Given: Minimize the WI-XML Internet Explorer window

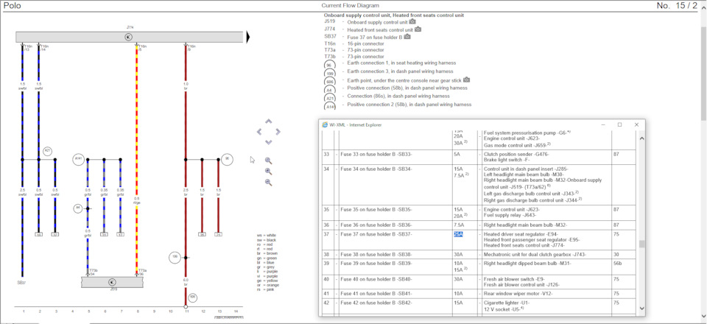Looking at the screenshot, I should tap(604, 125).
